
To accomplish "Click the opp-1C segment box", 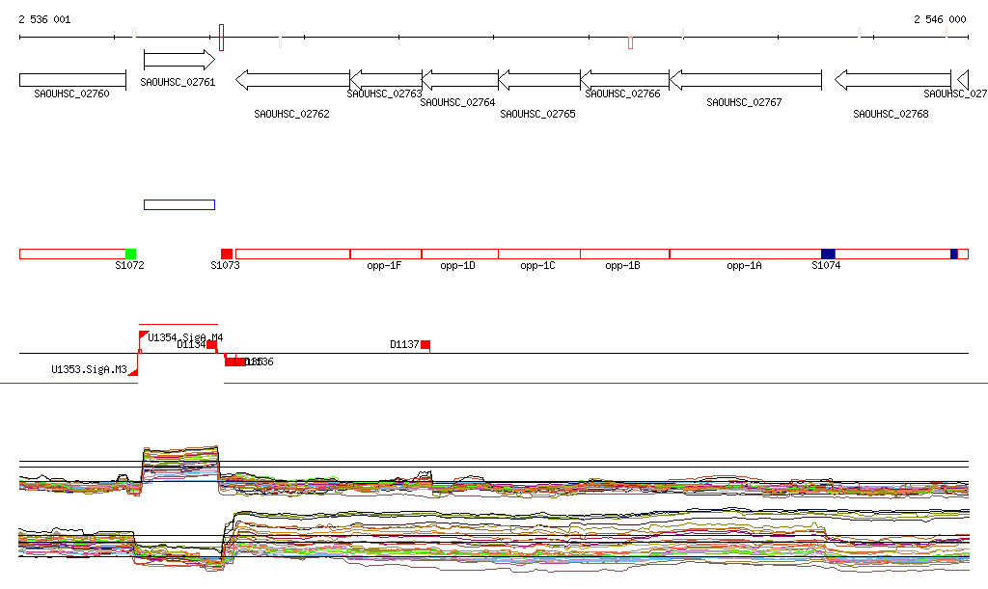I will click(538, 254).
